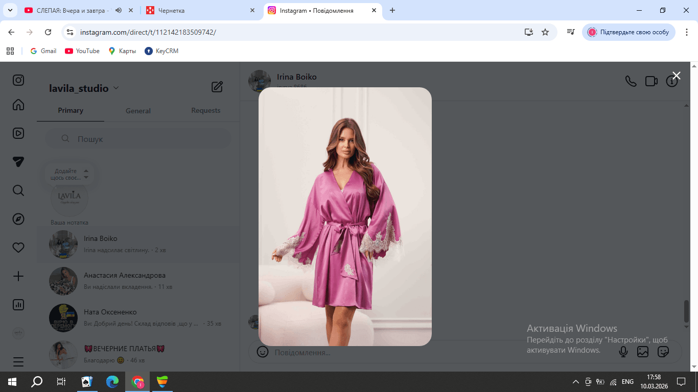Screen dimensions: 698x392
Task: Open Microsoft Edge from the taskbar
Action: coord(112,382)
